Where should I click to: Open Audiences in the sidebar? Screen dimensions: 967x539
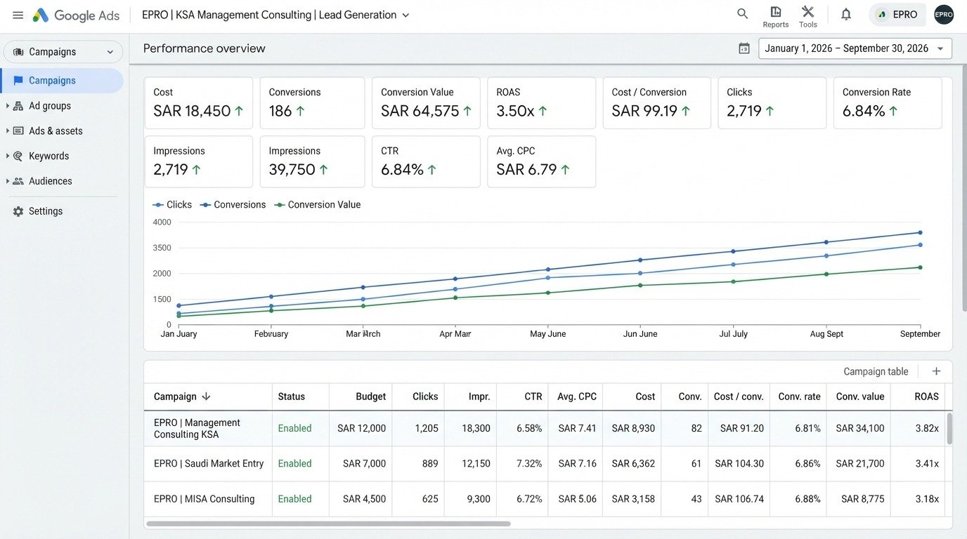[51, 181]
